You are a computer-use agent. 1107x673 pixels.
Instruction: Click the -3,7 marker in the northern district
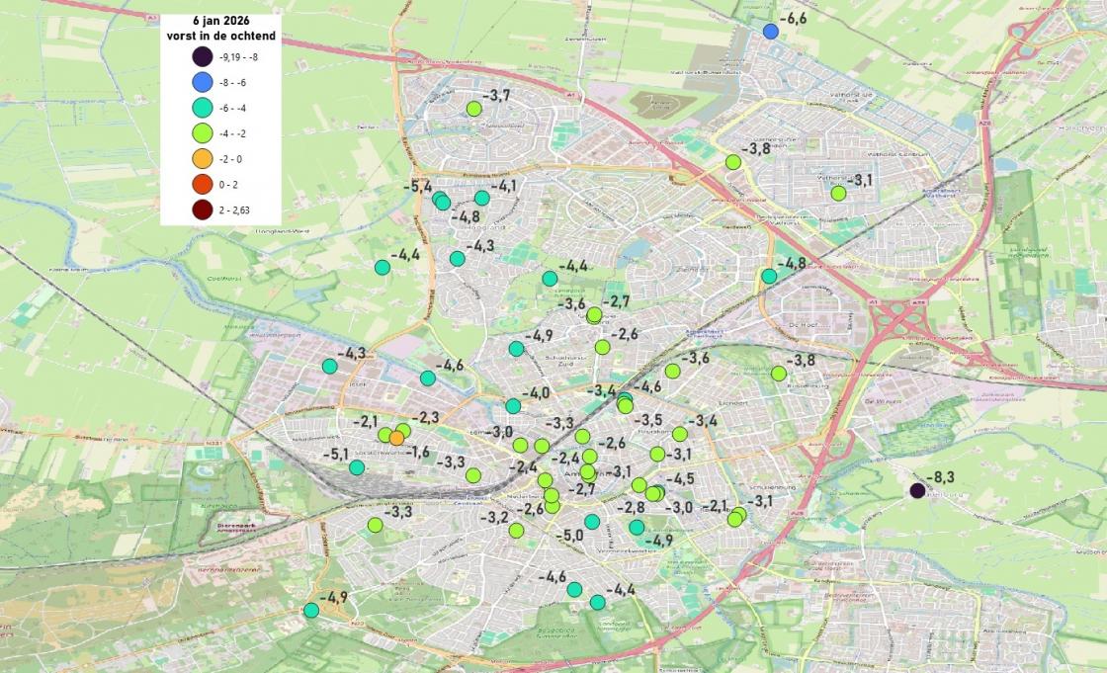[474, 110]
